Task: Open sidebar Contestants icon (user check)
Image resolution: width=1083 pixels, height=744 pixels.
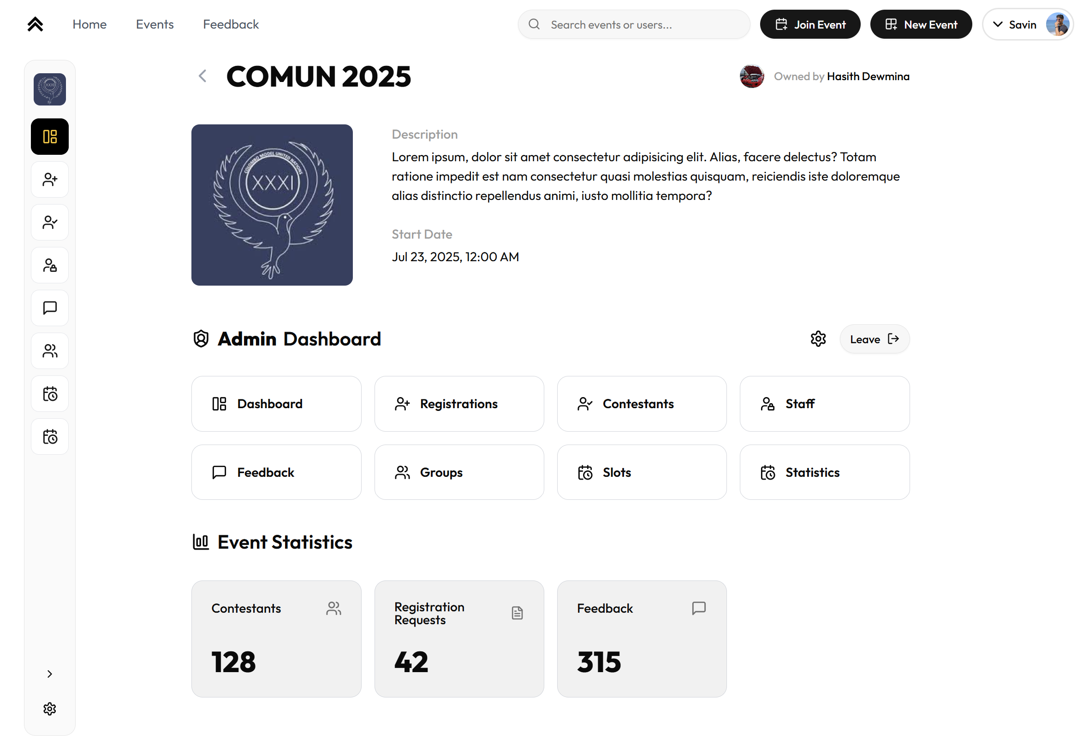Action: (49, 223)
